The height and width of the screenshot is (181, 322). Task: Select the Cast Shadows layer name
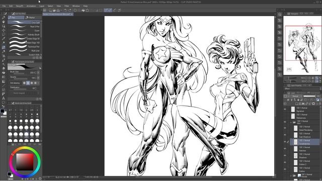coord(305,137)
